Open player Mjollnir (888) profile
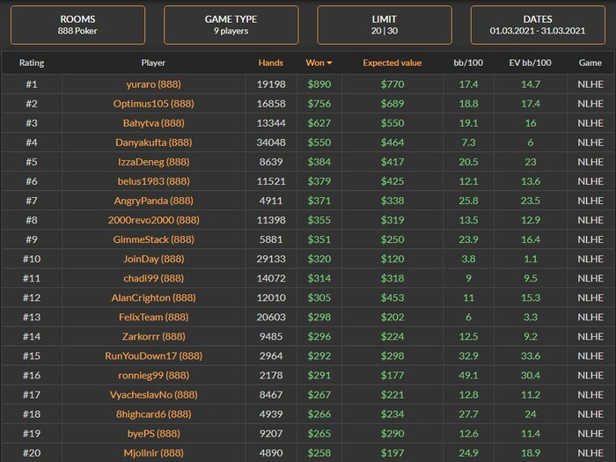Screen dimensions: 616x462 pyautogui.click(x=154, y=453)
